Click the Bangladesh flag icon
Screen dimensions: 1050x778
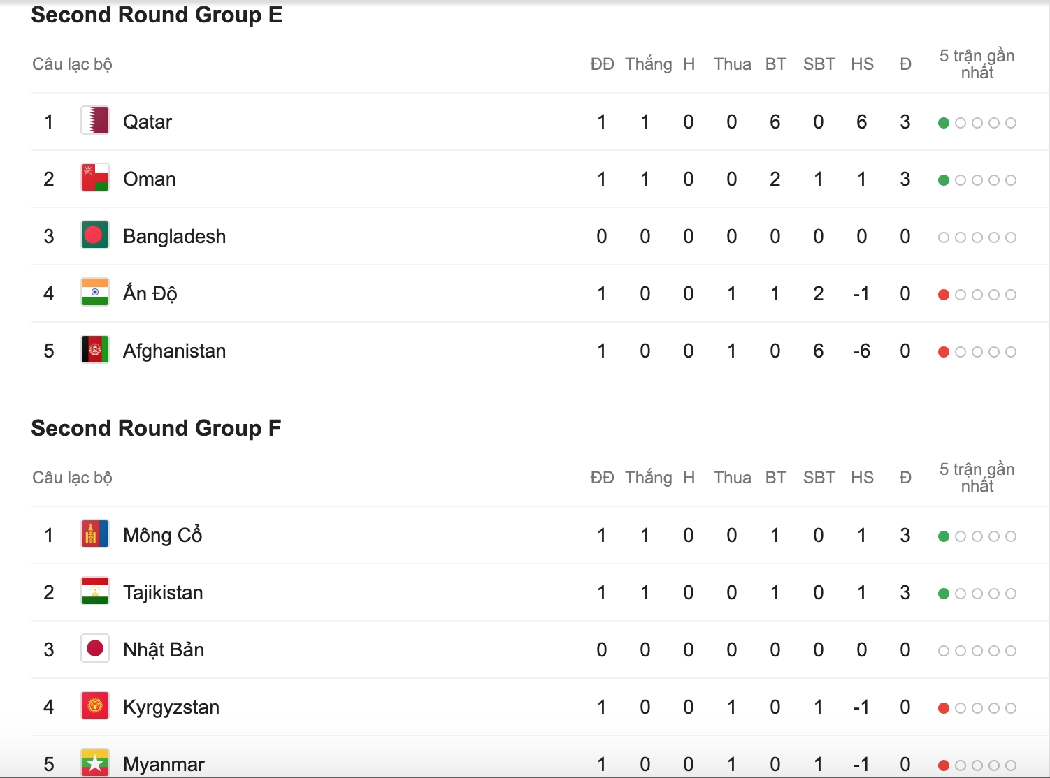coord(95,235)
